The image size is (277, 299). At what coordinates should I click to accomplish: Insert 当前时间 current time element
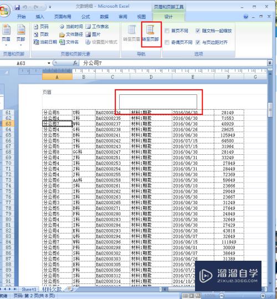71,27
